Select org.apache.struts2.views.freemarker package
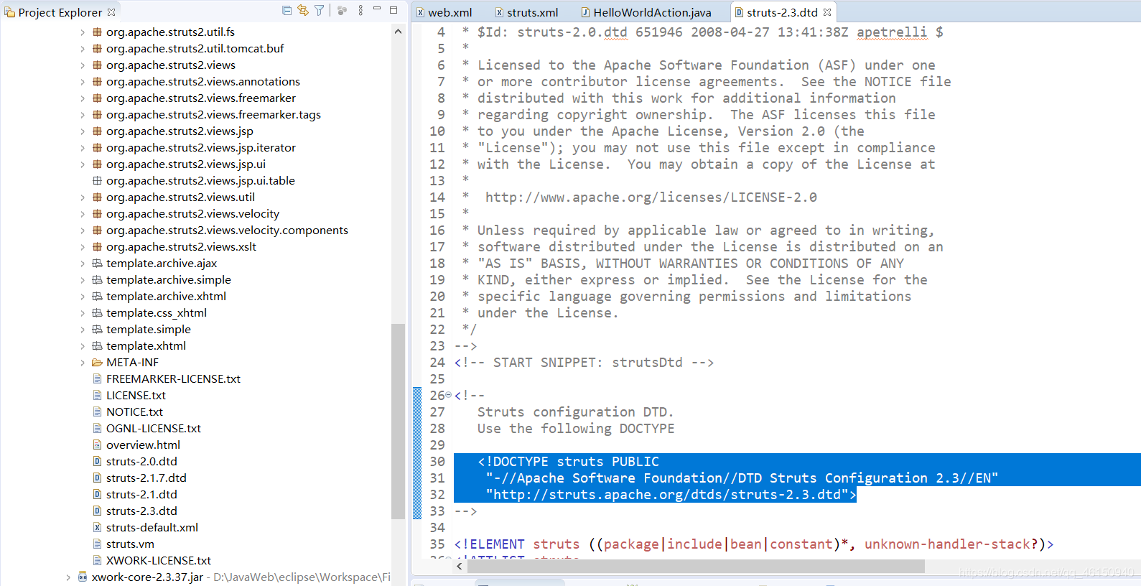 point(201,98)
